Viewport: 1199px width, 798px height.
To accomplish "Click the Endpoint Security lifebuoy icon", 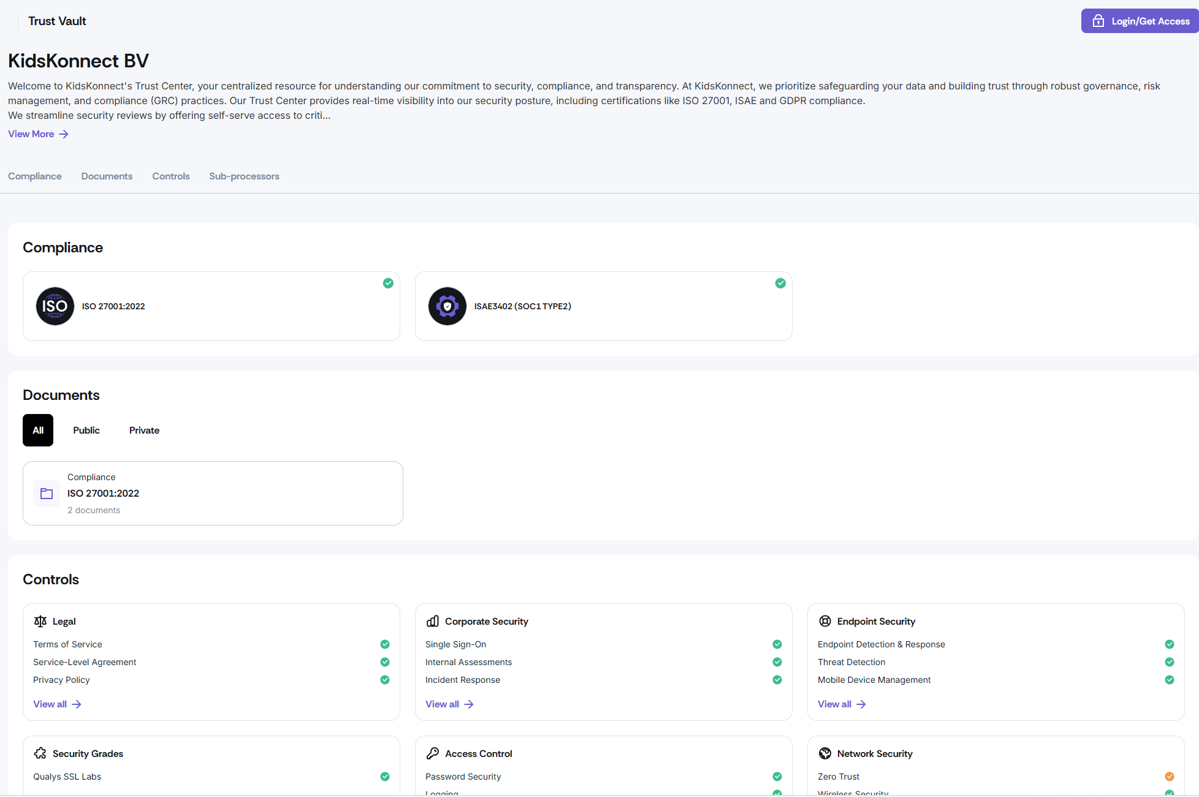I will tap(825, 622).
